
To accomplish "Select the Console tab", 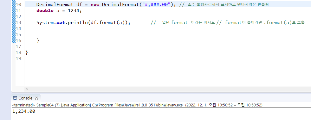I will coord(25,98).
